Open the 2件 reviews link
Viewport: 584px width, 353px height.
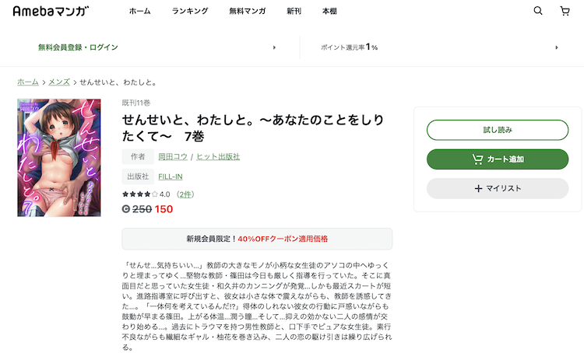tap(185, 194)
